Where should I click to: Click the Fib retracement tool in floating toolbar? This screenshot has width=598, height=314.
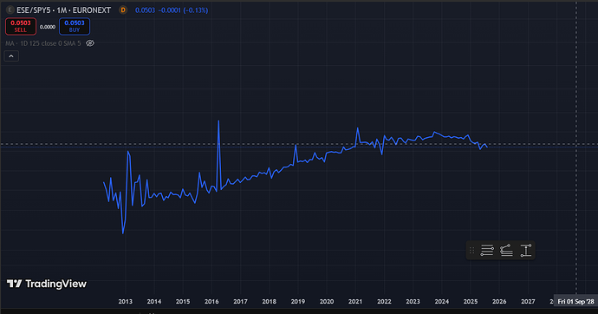487,251
